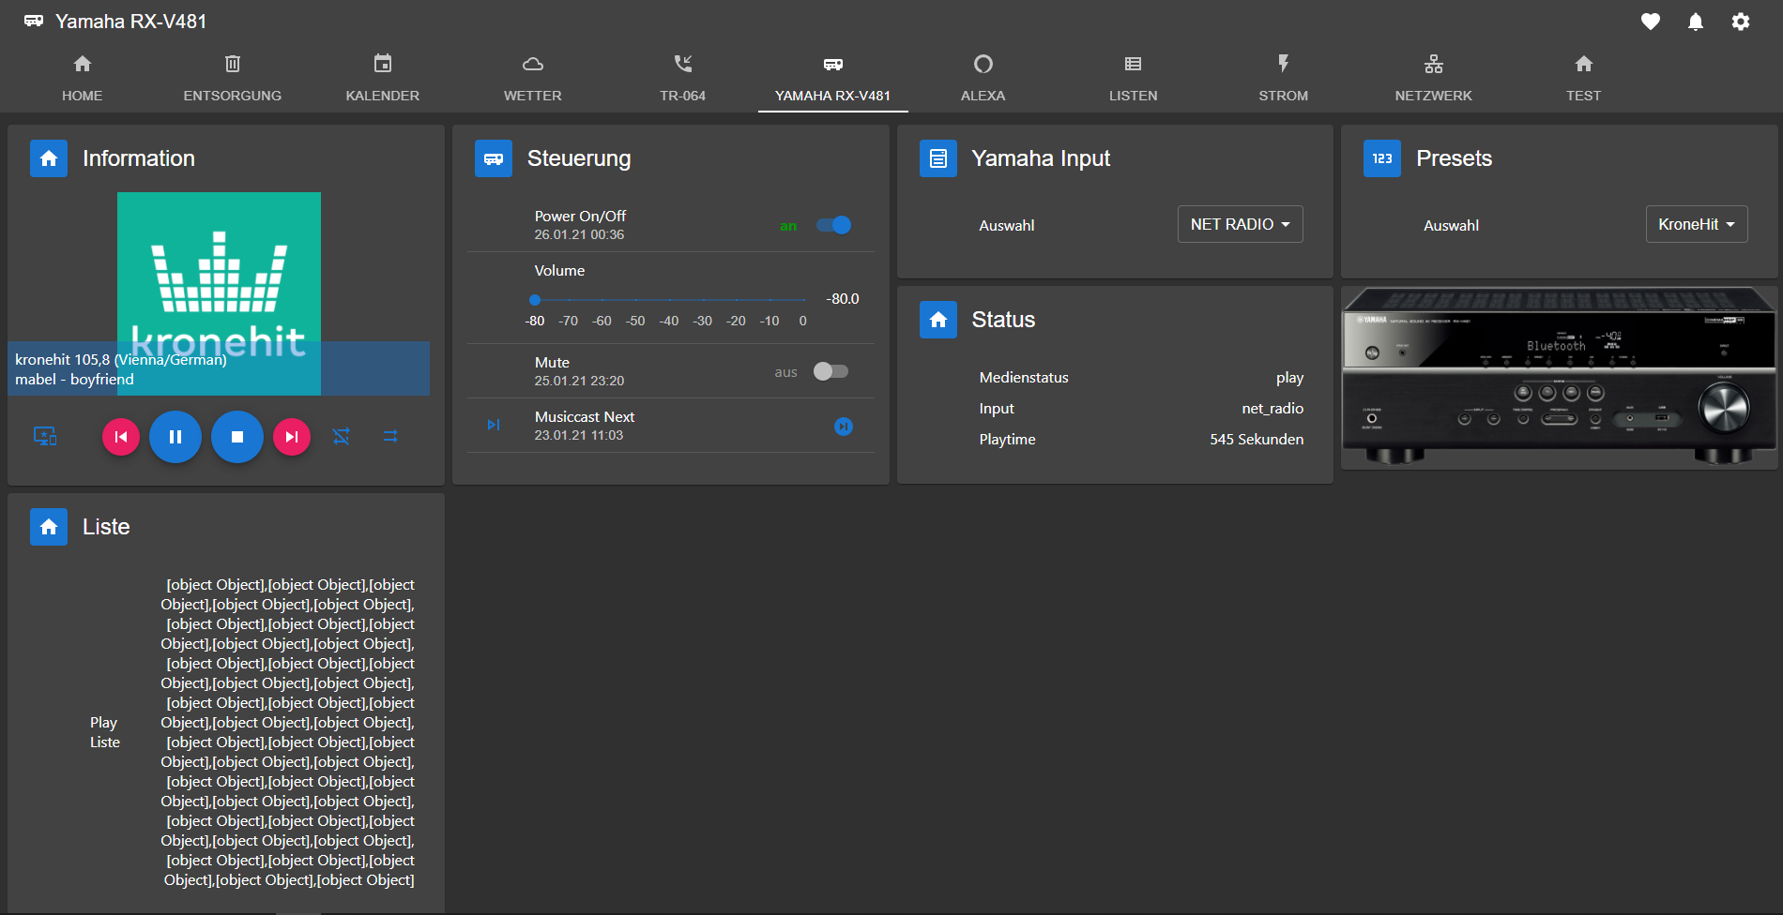Open the KALENDER tab
Viewport: 1783px width, 915px height.
[383, 77]
